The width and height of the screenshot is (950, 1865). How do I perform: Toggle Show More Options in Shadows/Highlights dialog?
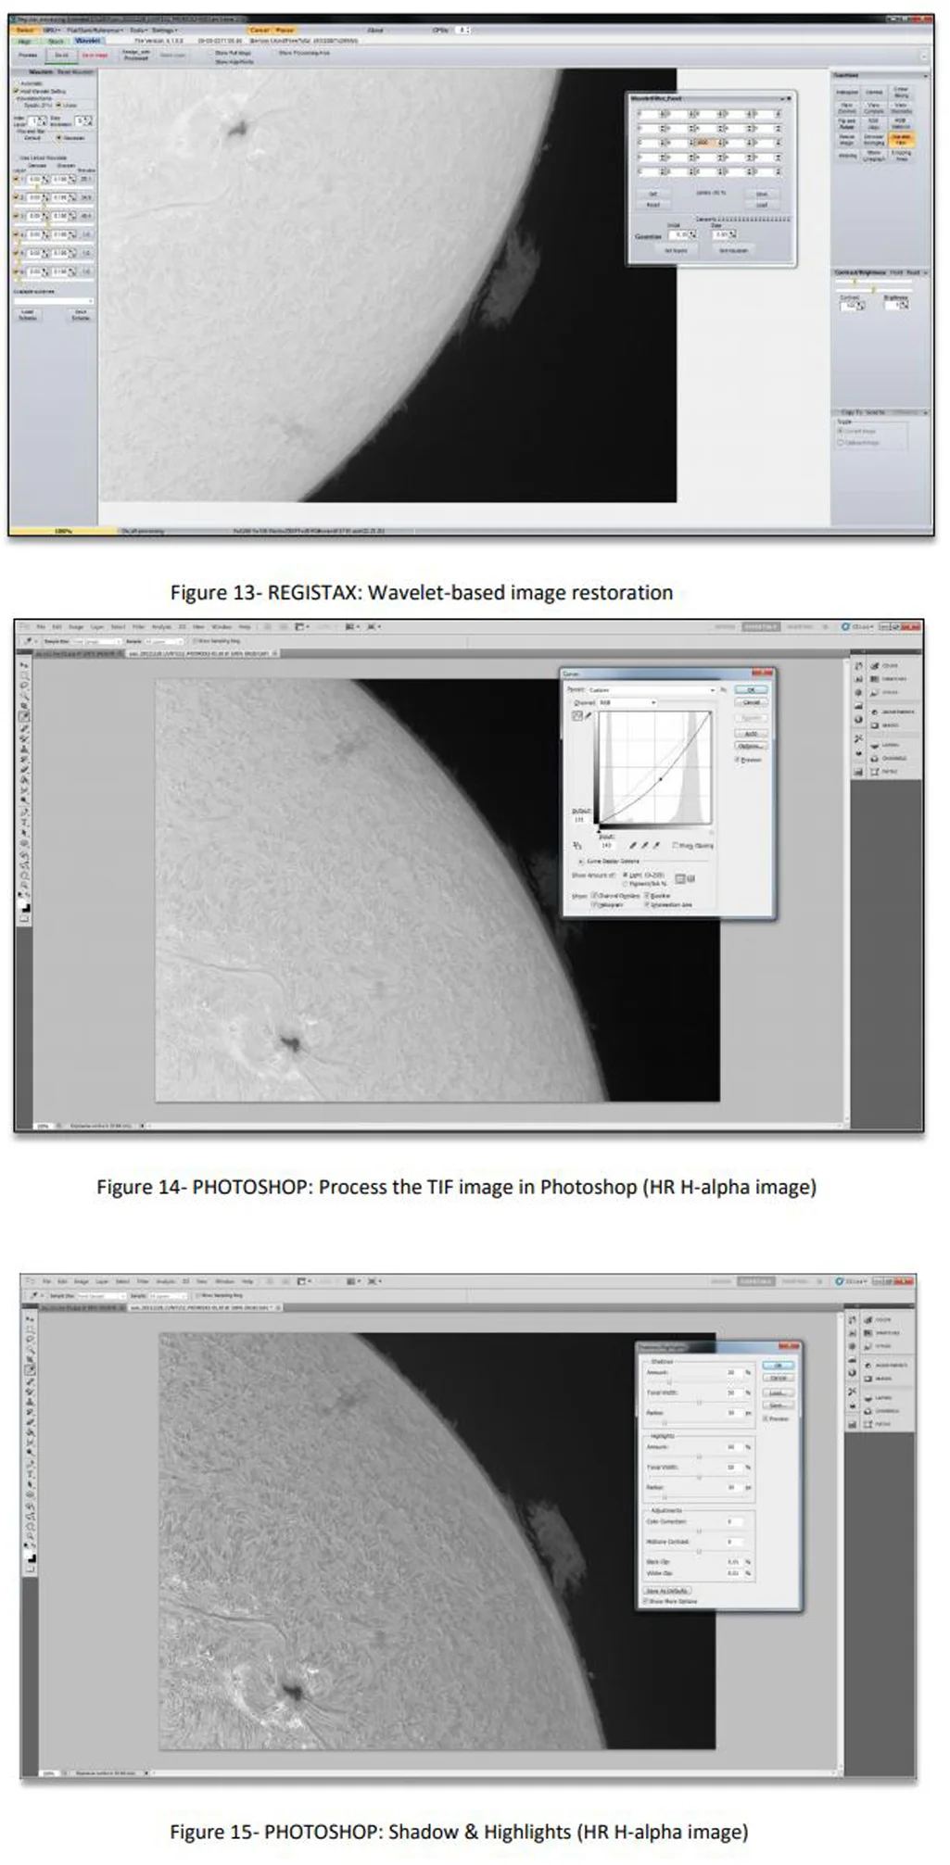pyautogui.click(x=645, y=1601)
